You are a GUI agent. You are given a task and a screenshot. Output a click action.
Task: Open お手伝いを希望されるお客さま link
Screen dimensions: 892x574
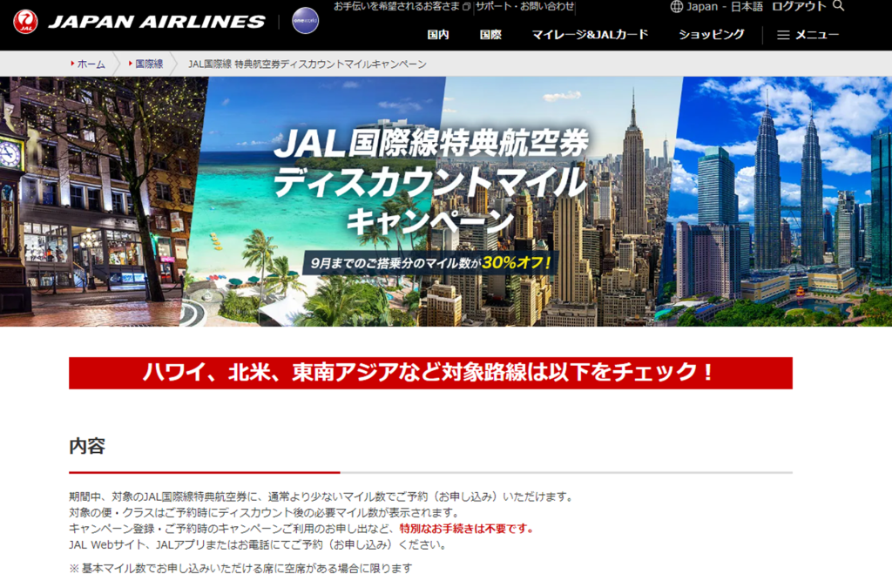(396, 7)
